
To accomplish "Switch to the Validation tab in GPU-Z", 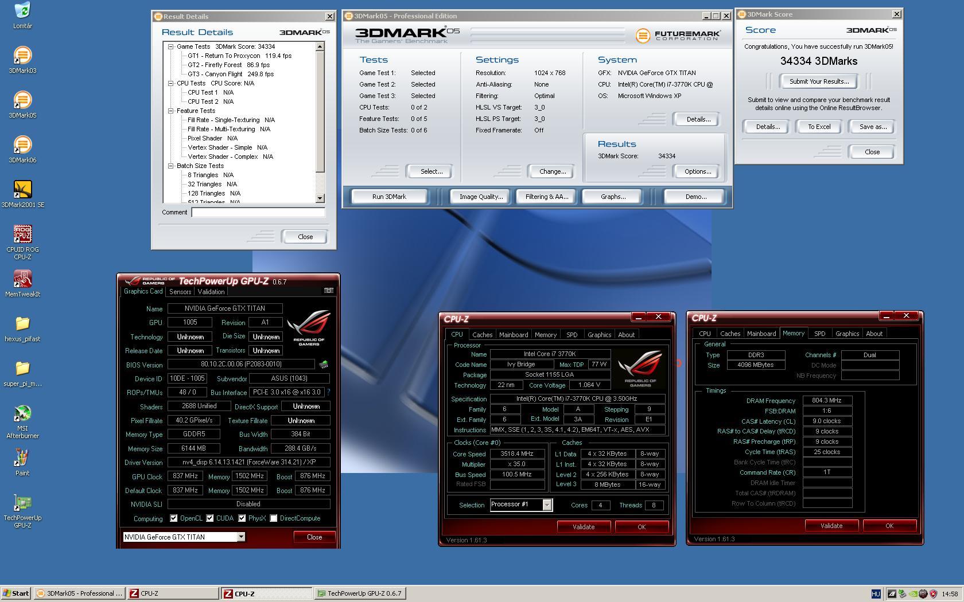I will 211,292.
